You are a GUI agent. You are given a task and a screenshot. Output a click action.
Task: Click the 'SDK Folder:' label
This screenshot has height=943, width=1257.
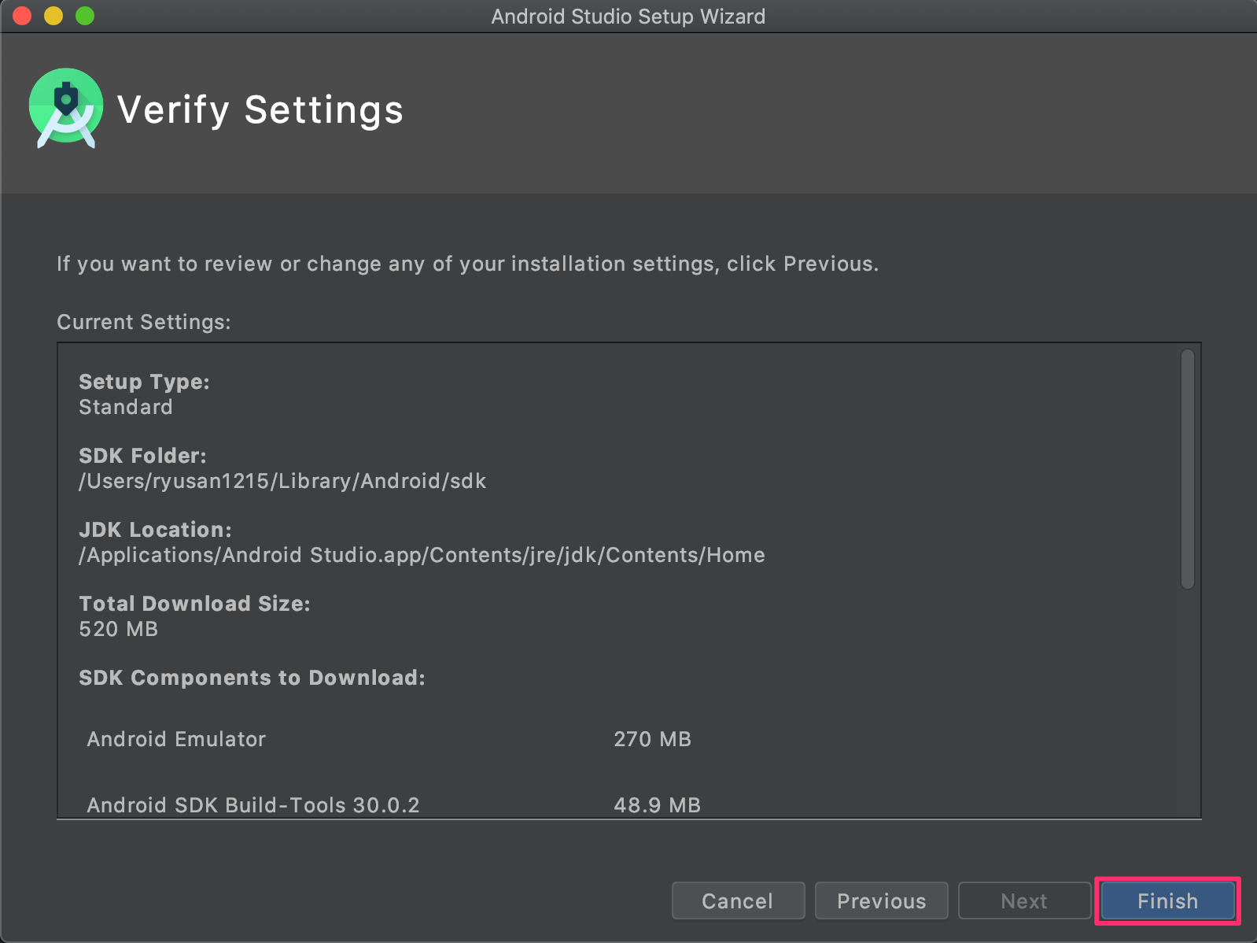142,456
